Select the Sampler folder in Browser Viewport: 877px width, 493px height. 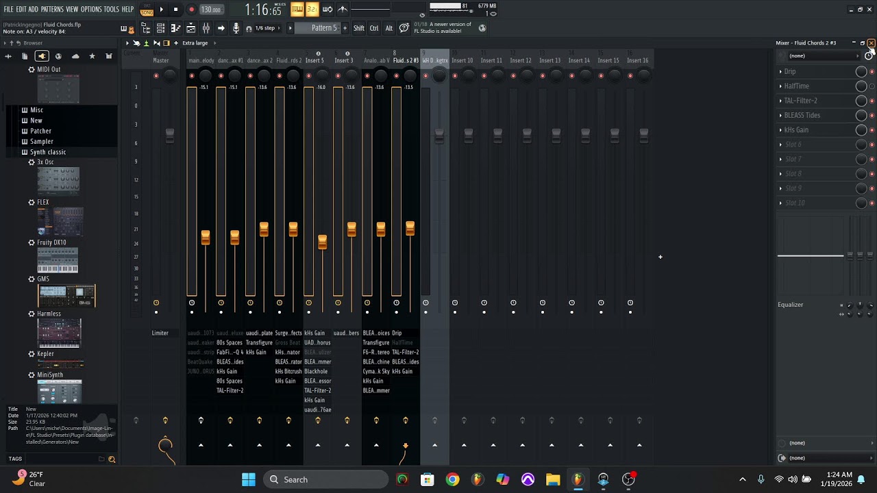(x=41, y=141)
